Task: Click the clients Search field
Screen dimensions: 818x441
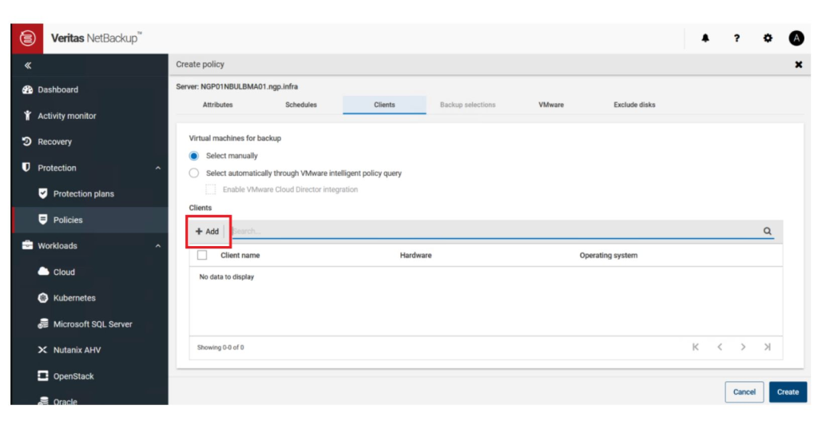Action: click(495, 231)
